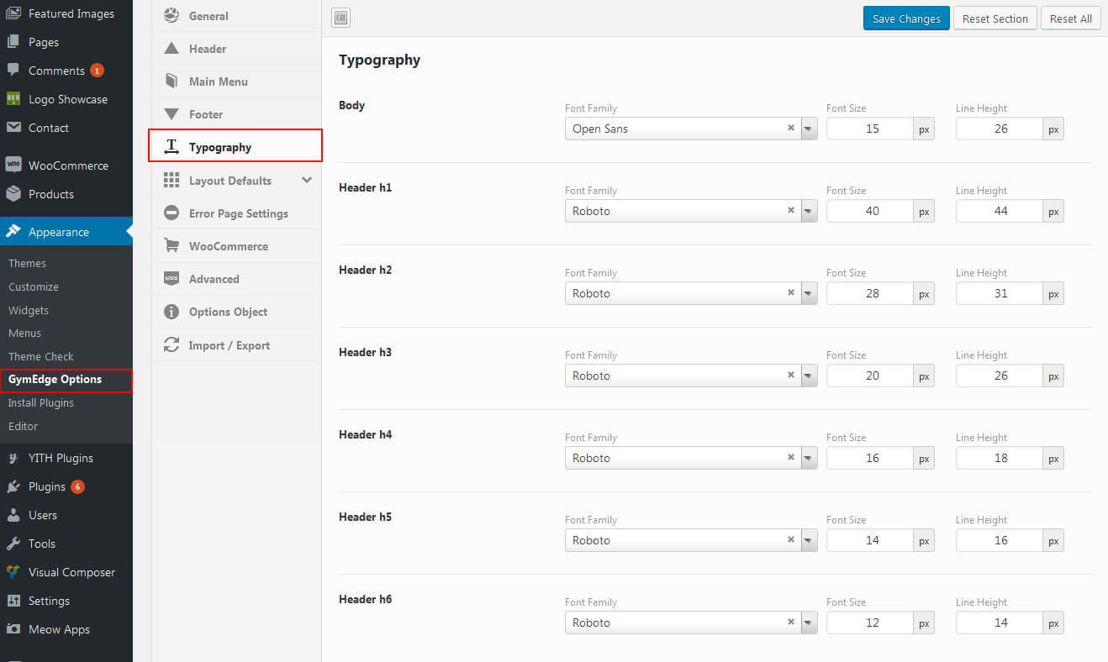Click the Reset Section button
The height and width of the screenshot is (662, 1108).
tap(995, 18)
